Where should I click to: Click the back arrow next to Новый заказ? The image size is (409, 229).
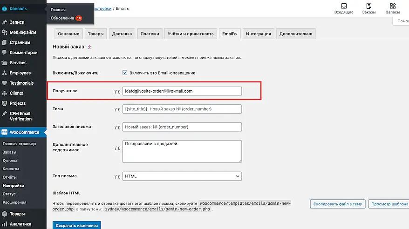point(89,47)
